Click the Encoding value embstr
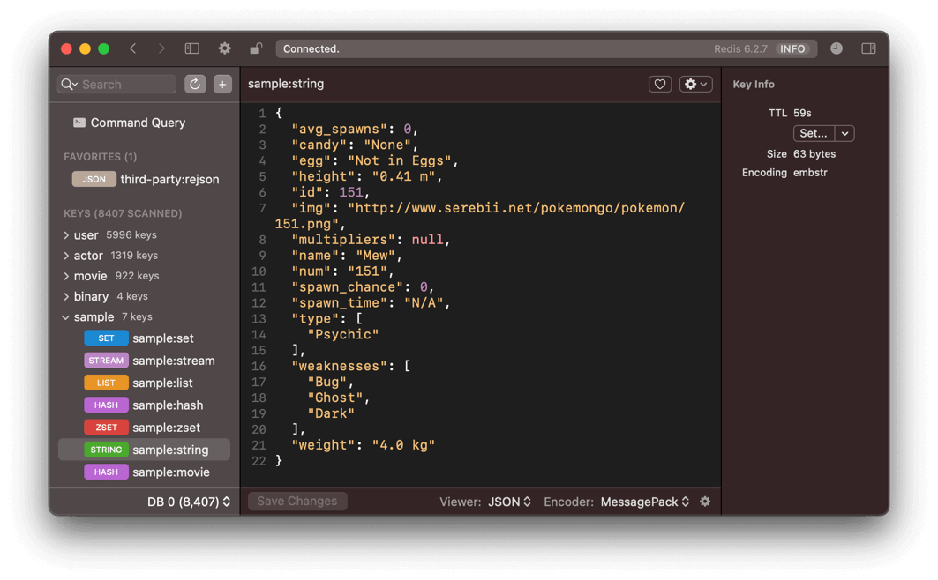938x580 pixels. coord(810,173)
